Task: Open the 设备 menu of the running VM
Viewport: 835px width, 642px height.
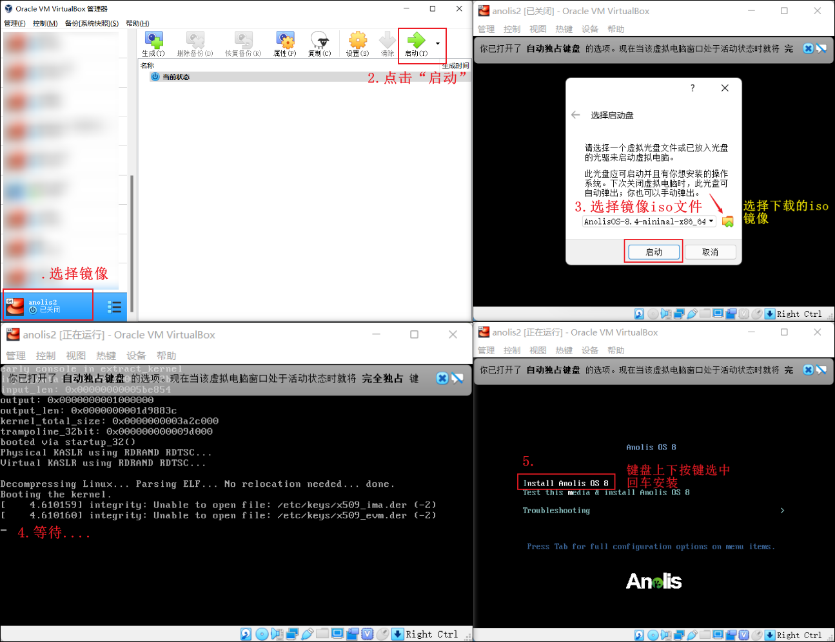Action: coord(589,350)
